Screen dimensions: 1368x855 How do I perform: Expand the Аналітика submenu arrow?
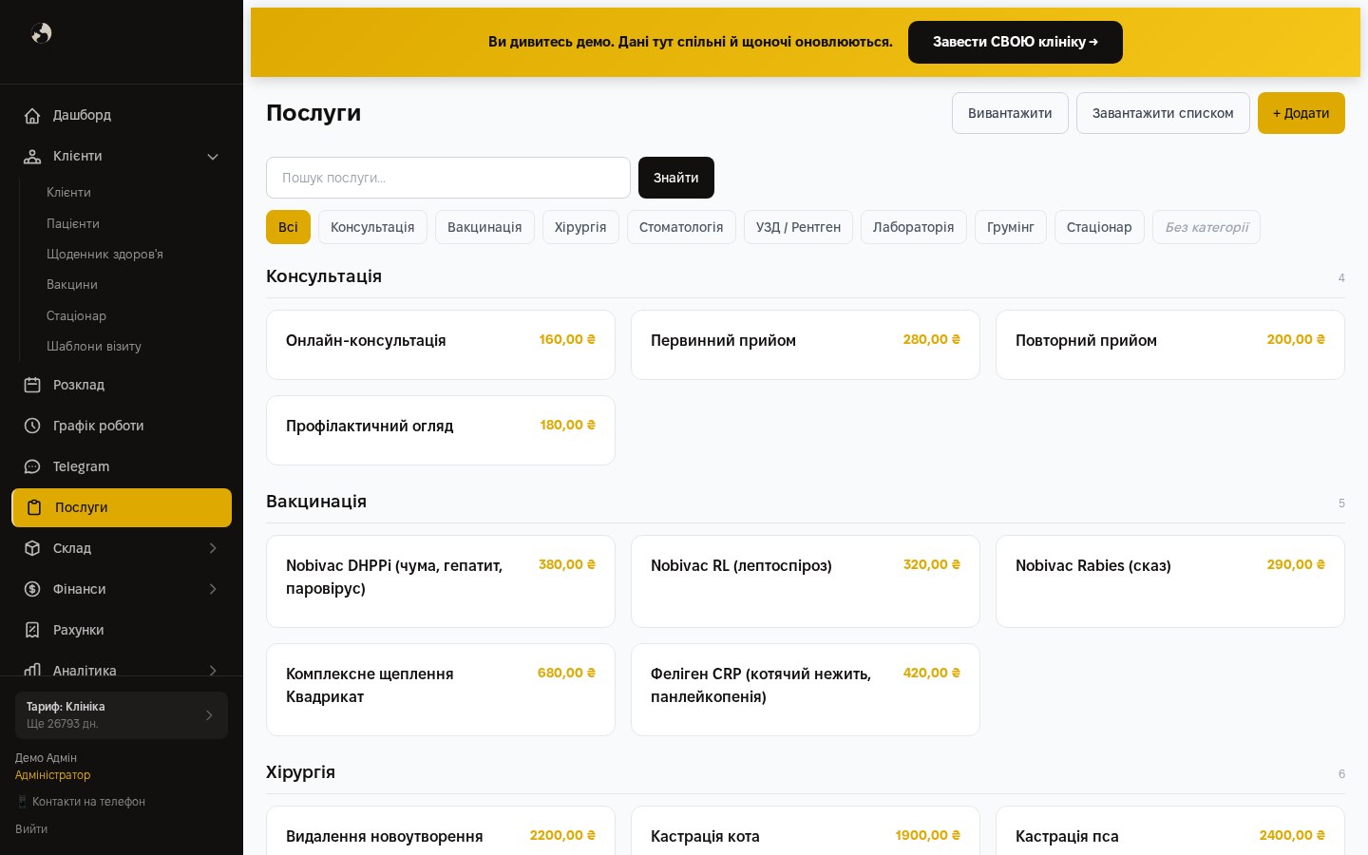213,670
